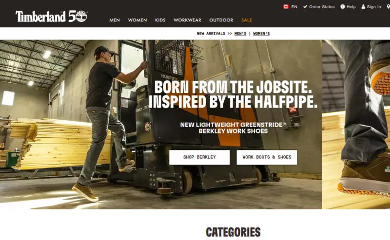Image resolution: width=390 pixels, height=240 pixels.
Task: Follow the Women's new arrivals link
Action: 261,34
